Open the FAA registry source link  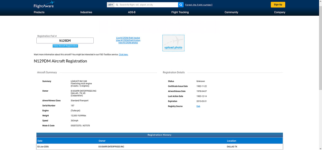198,106
